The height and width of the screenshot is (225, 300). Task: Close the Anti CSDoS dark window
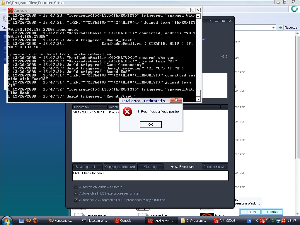click(x=230, y=21)
